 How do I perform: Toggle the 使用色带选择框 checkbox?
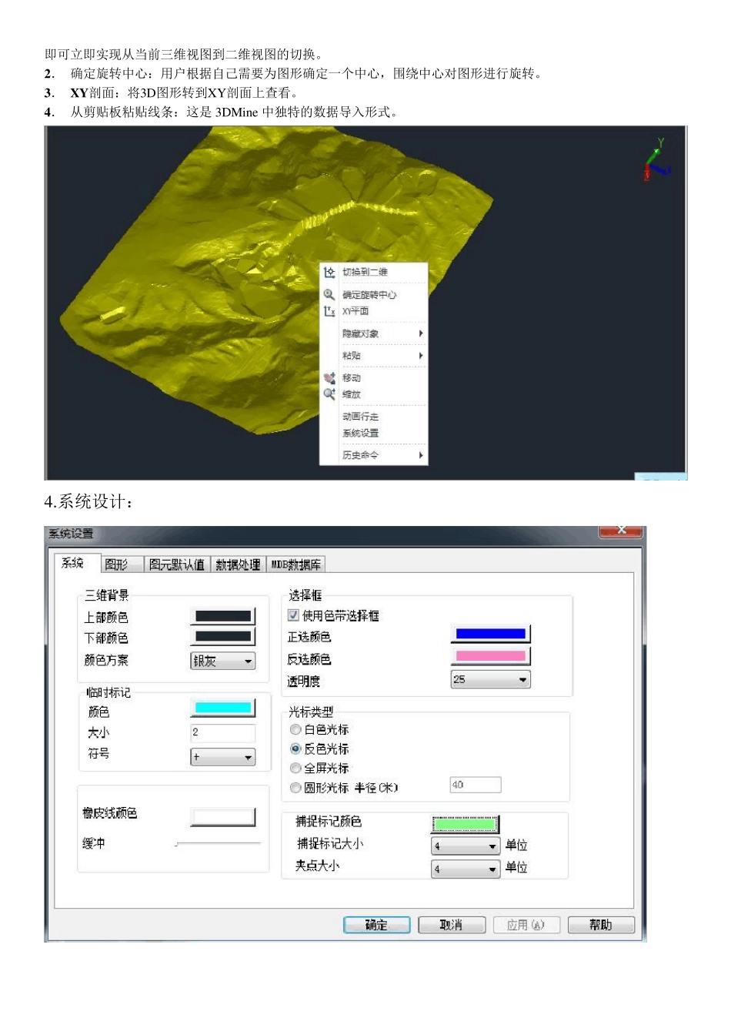(293, 615)
